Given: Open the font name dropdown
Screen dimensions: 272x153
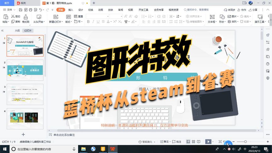Looking at the screenshot, I should pyautogui.click(x=108, y=16).
